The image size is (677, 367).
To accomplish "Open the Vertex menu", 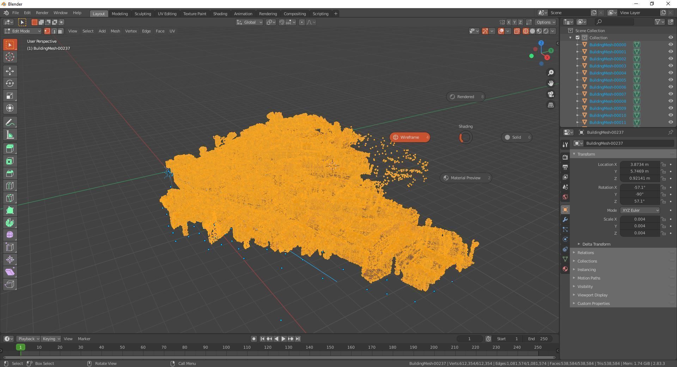I will pos(131,31).
